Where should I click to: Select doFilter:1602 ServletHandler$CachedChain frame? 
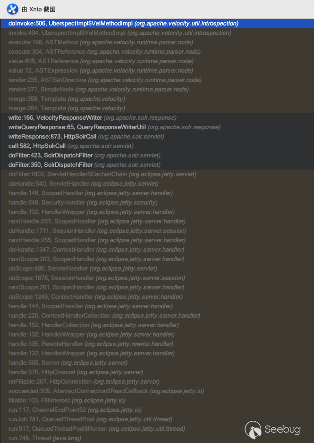tap(102, 174)
